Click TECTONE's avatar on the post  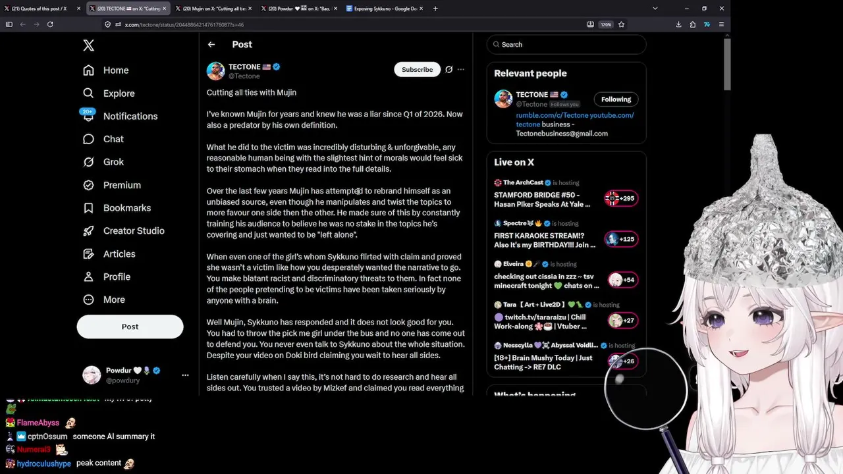pyautogui.click(x=215, y=71)
